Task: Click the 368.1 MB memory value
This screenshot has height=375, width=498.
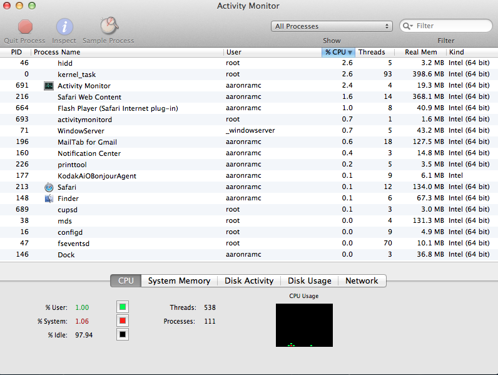Action: (x=428, y=96)
